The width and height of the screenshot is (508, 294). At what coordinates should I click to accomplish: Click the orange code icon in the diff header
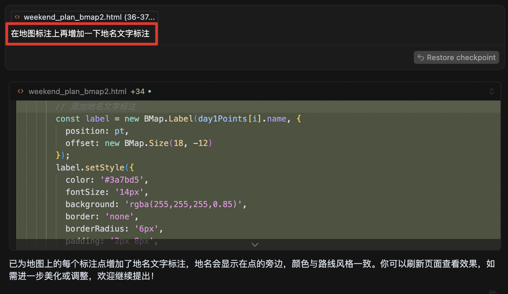pos(21,92)
